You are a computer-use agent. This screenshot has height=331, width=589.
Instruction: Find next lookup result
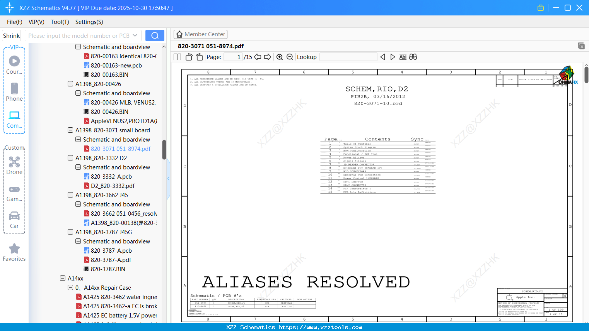pyautogui.click(x=393, y=57)
